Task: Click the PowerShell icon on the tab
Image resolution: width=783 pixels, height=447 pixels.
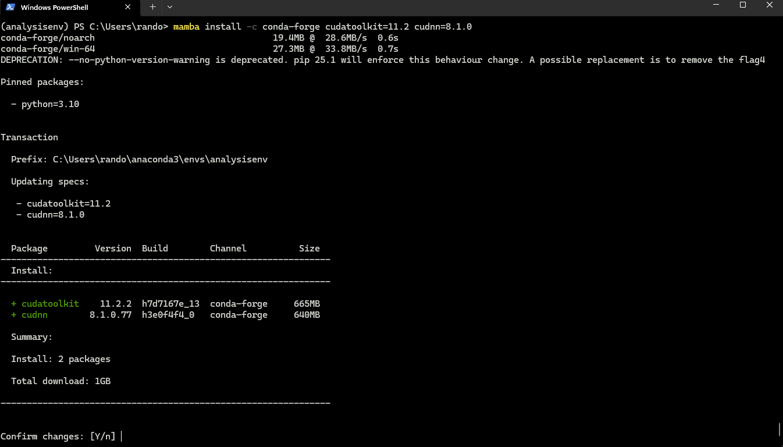Action: tap(9, 8)
